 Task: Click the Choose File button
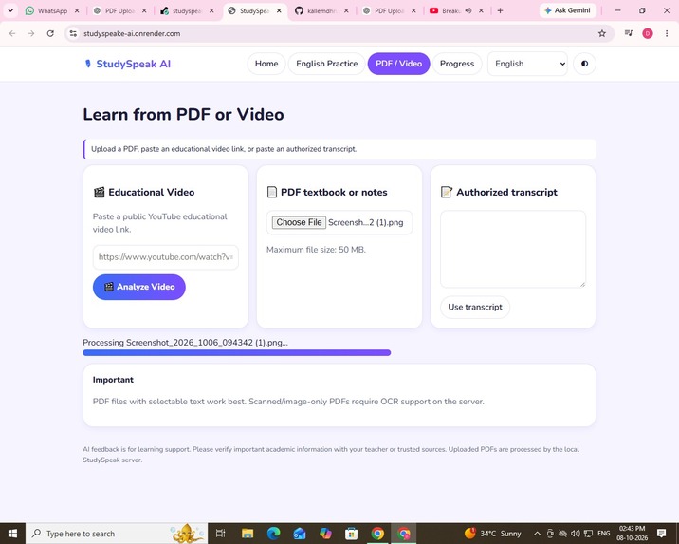coord(299,222)
